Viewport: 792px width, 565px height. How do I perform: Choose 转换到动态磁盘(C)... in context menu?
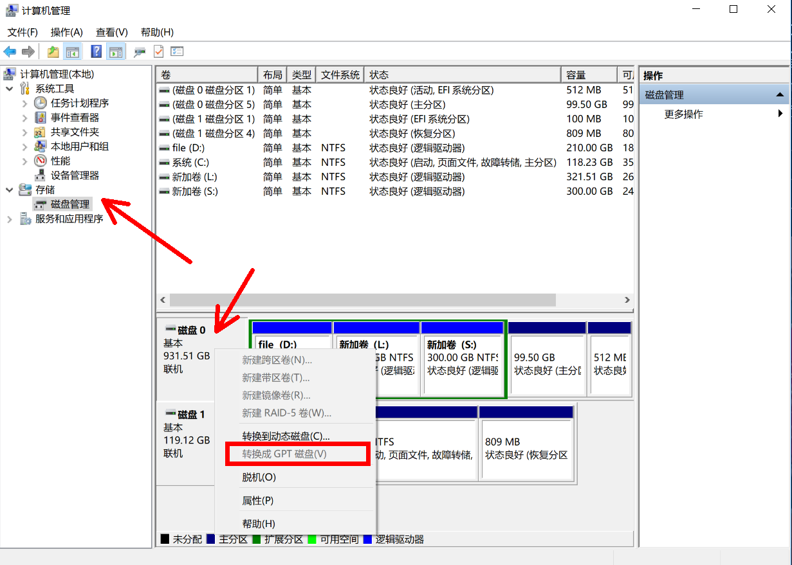click(295, 436)
